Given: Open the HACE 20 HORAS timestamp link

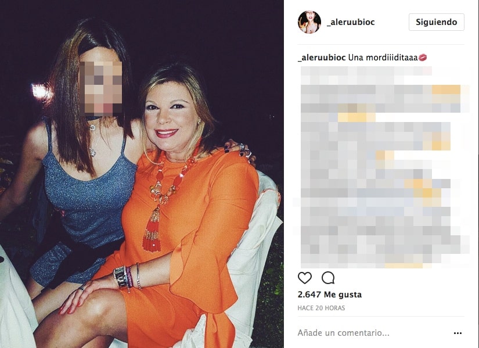Looking at the screenshot, I should pos(321,308).
